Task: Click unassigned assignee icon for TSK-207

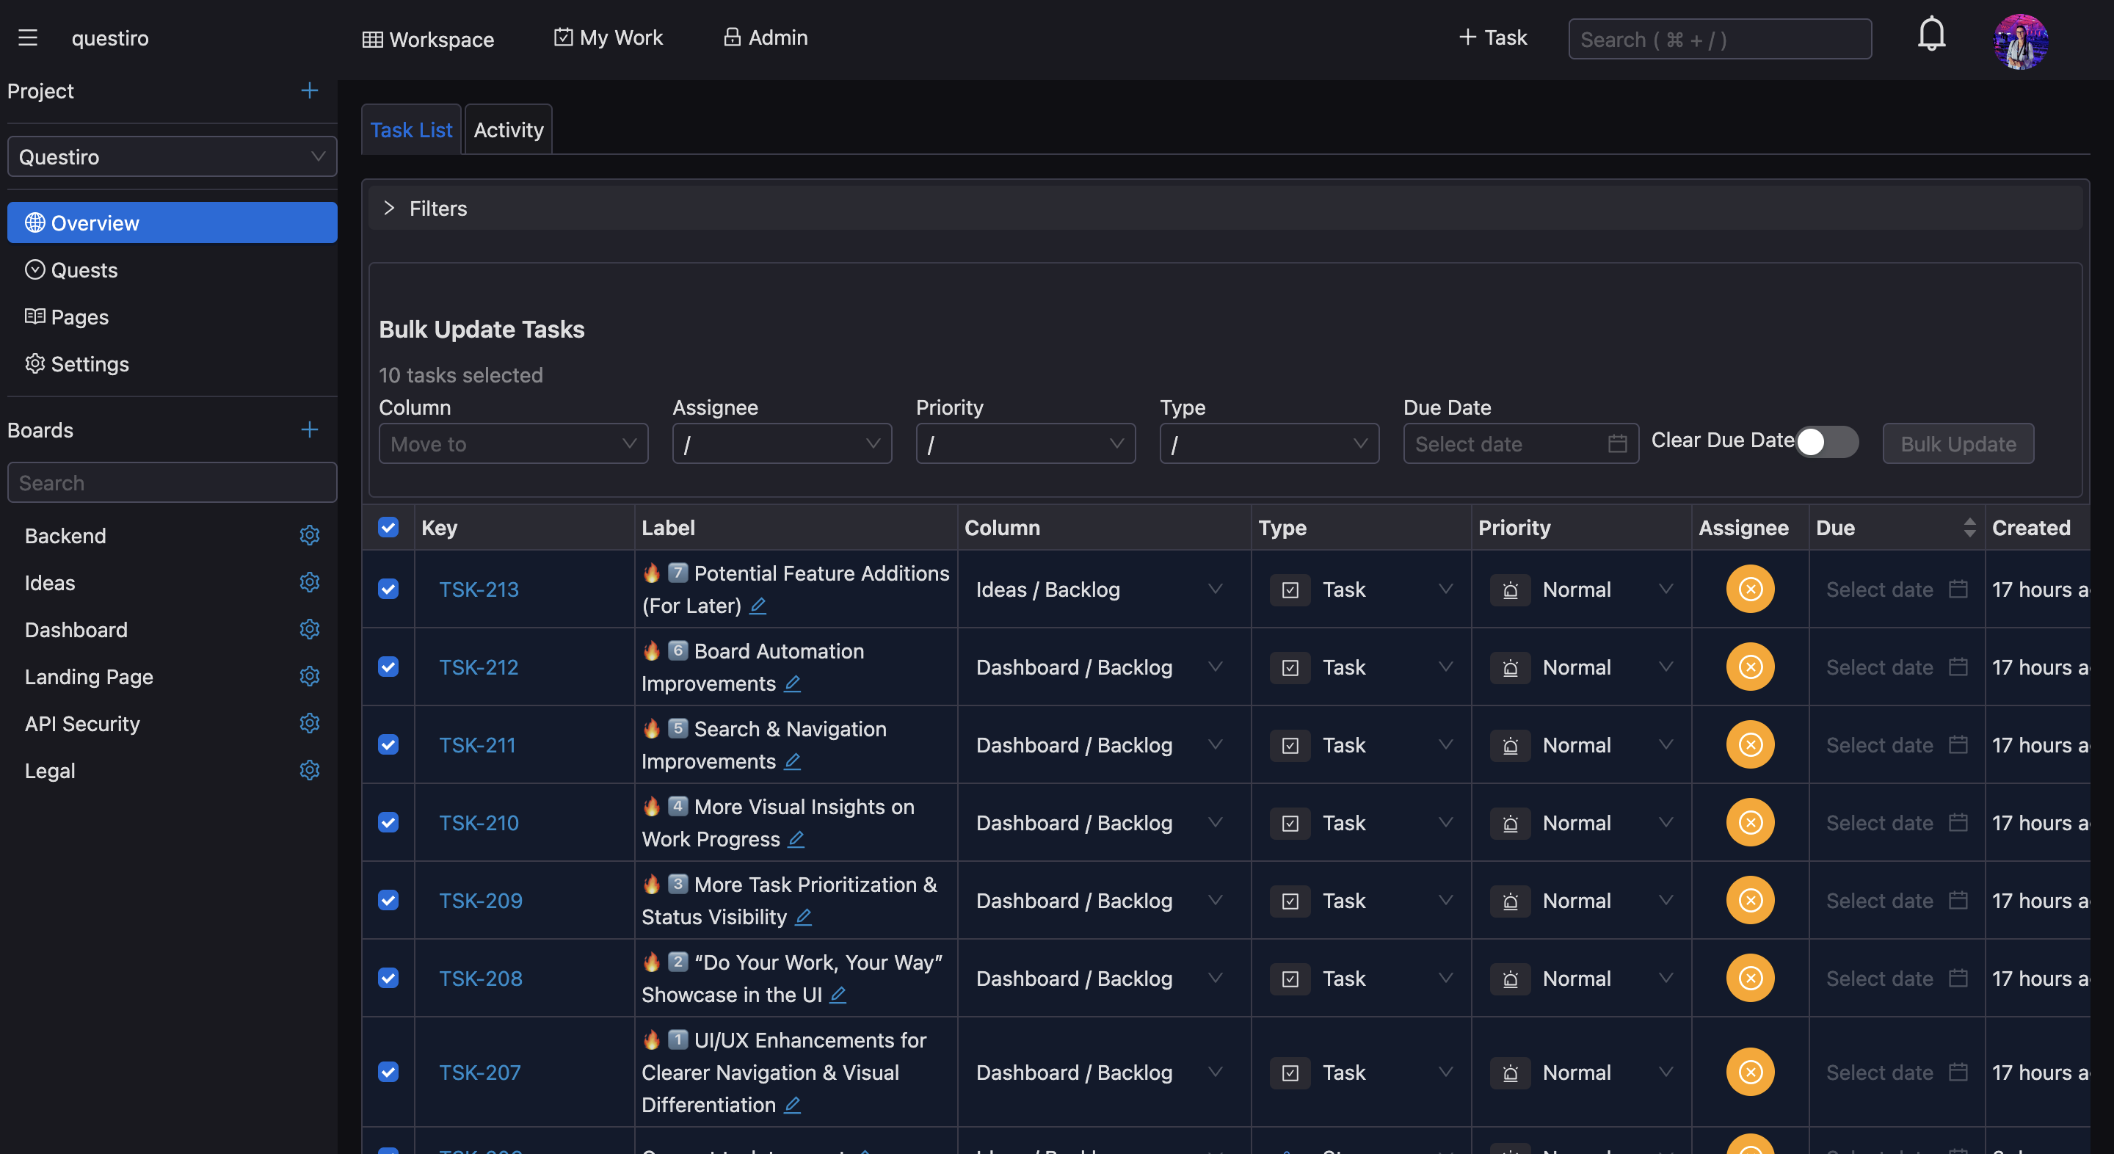Action: tap(1750, 1072)
